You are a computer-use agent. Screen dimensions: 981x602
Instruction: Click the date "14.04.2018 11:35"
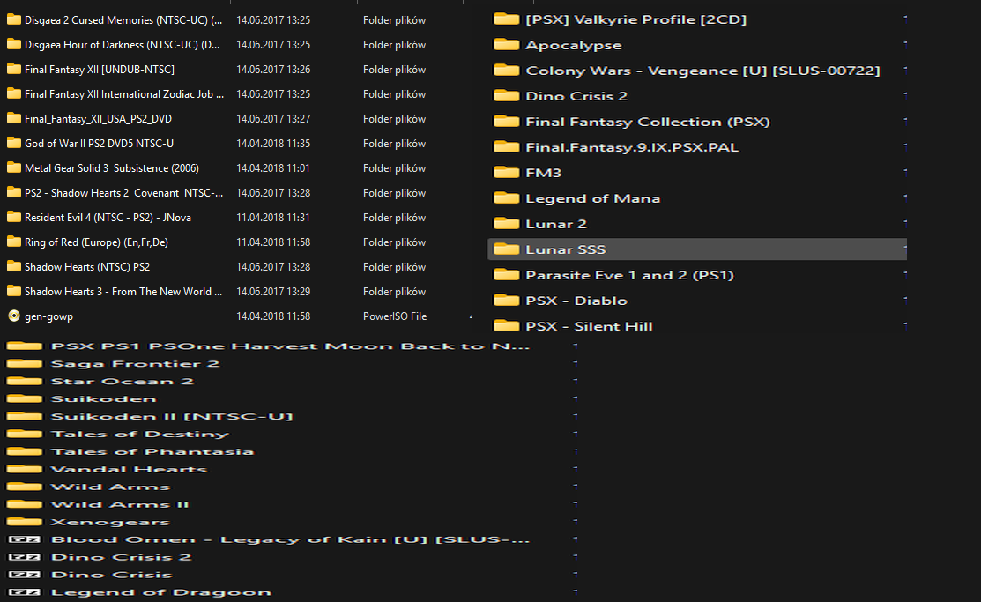click(273, 144)
